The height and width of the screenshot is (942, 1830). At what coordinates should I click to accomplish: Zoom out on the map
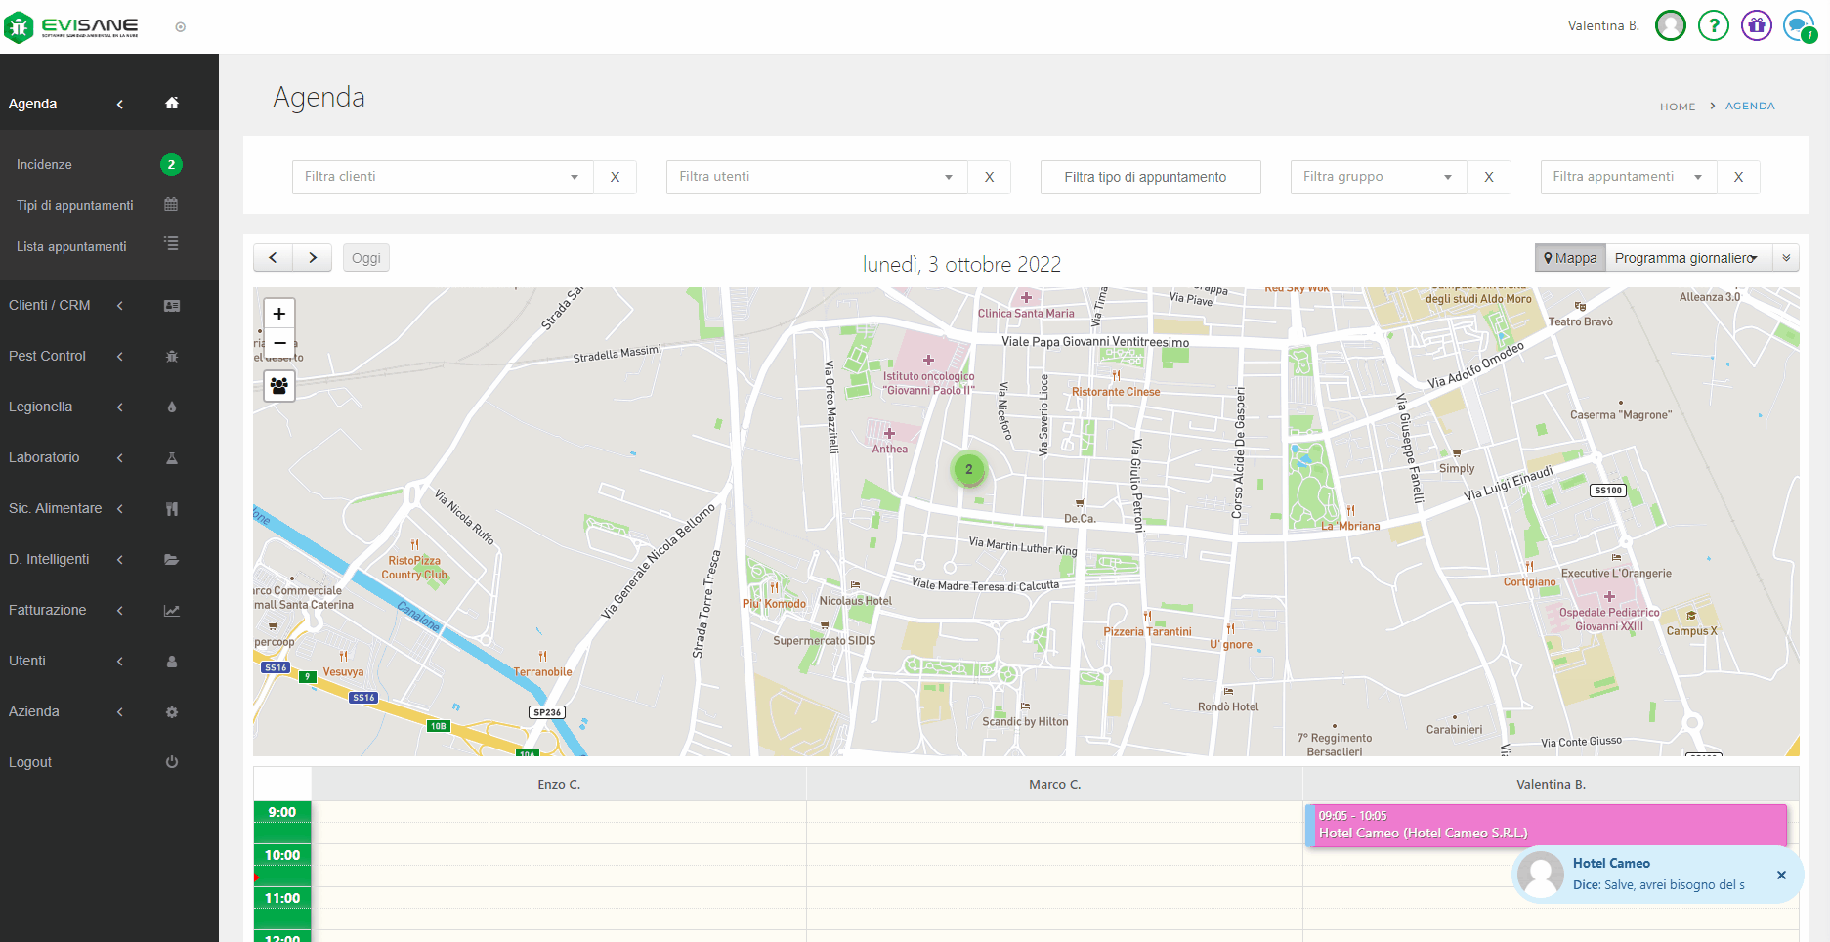click(x=279, y=343)
